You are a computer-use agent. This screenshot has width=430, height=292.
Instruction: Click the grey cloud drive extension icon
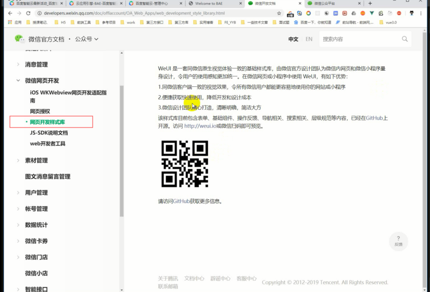(353, 13)
